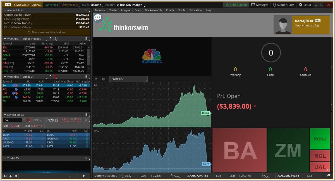Collapse the Trader TV panel
335x181 pixels.
[x=5, y=158]
